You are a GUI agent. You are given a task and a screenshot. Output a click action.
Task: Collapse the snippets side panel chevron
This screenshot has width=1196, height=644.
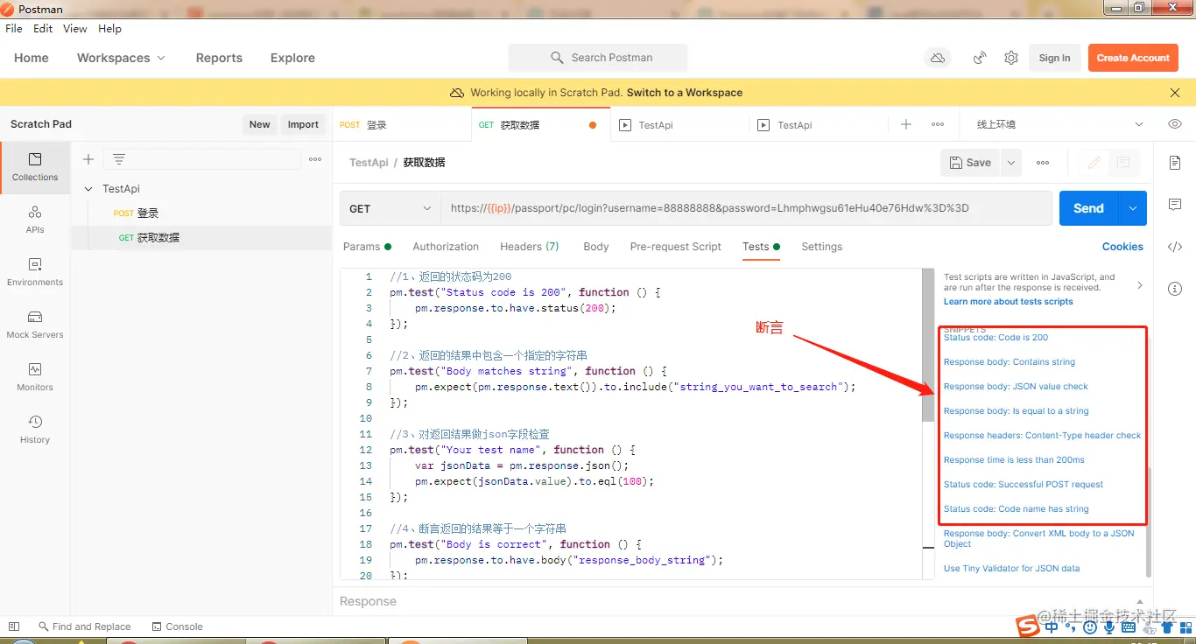(x=1140, y=285)
